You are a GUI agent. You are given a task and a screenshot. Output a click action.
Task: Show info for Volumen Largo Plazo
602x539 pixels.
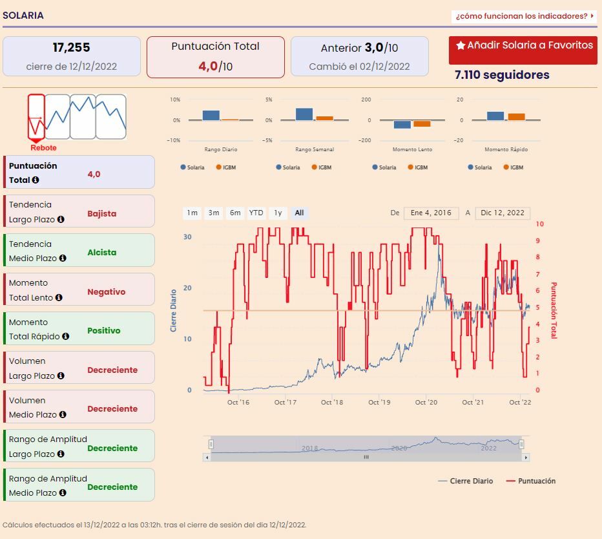[61, 375]
